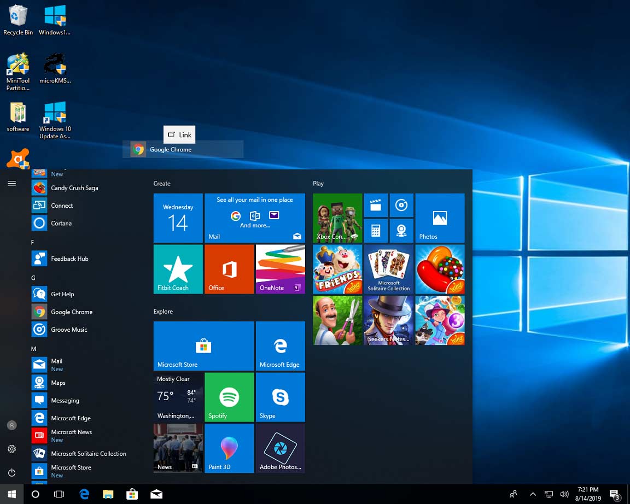Open the Recycle Bin desktop icon
This screenshot has height=504, width=630.
[17, 20]
